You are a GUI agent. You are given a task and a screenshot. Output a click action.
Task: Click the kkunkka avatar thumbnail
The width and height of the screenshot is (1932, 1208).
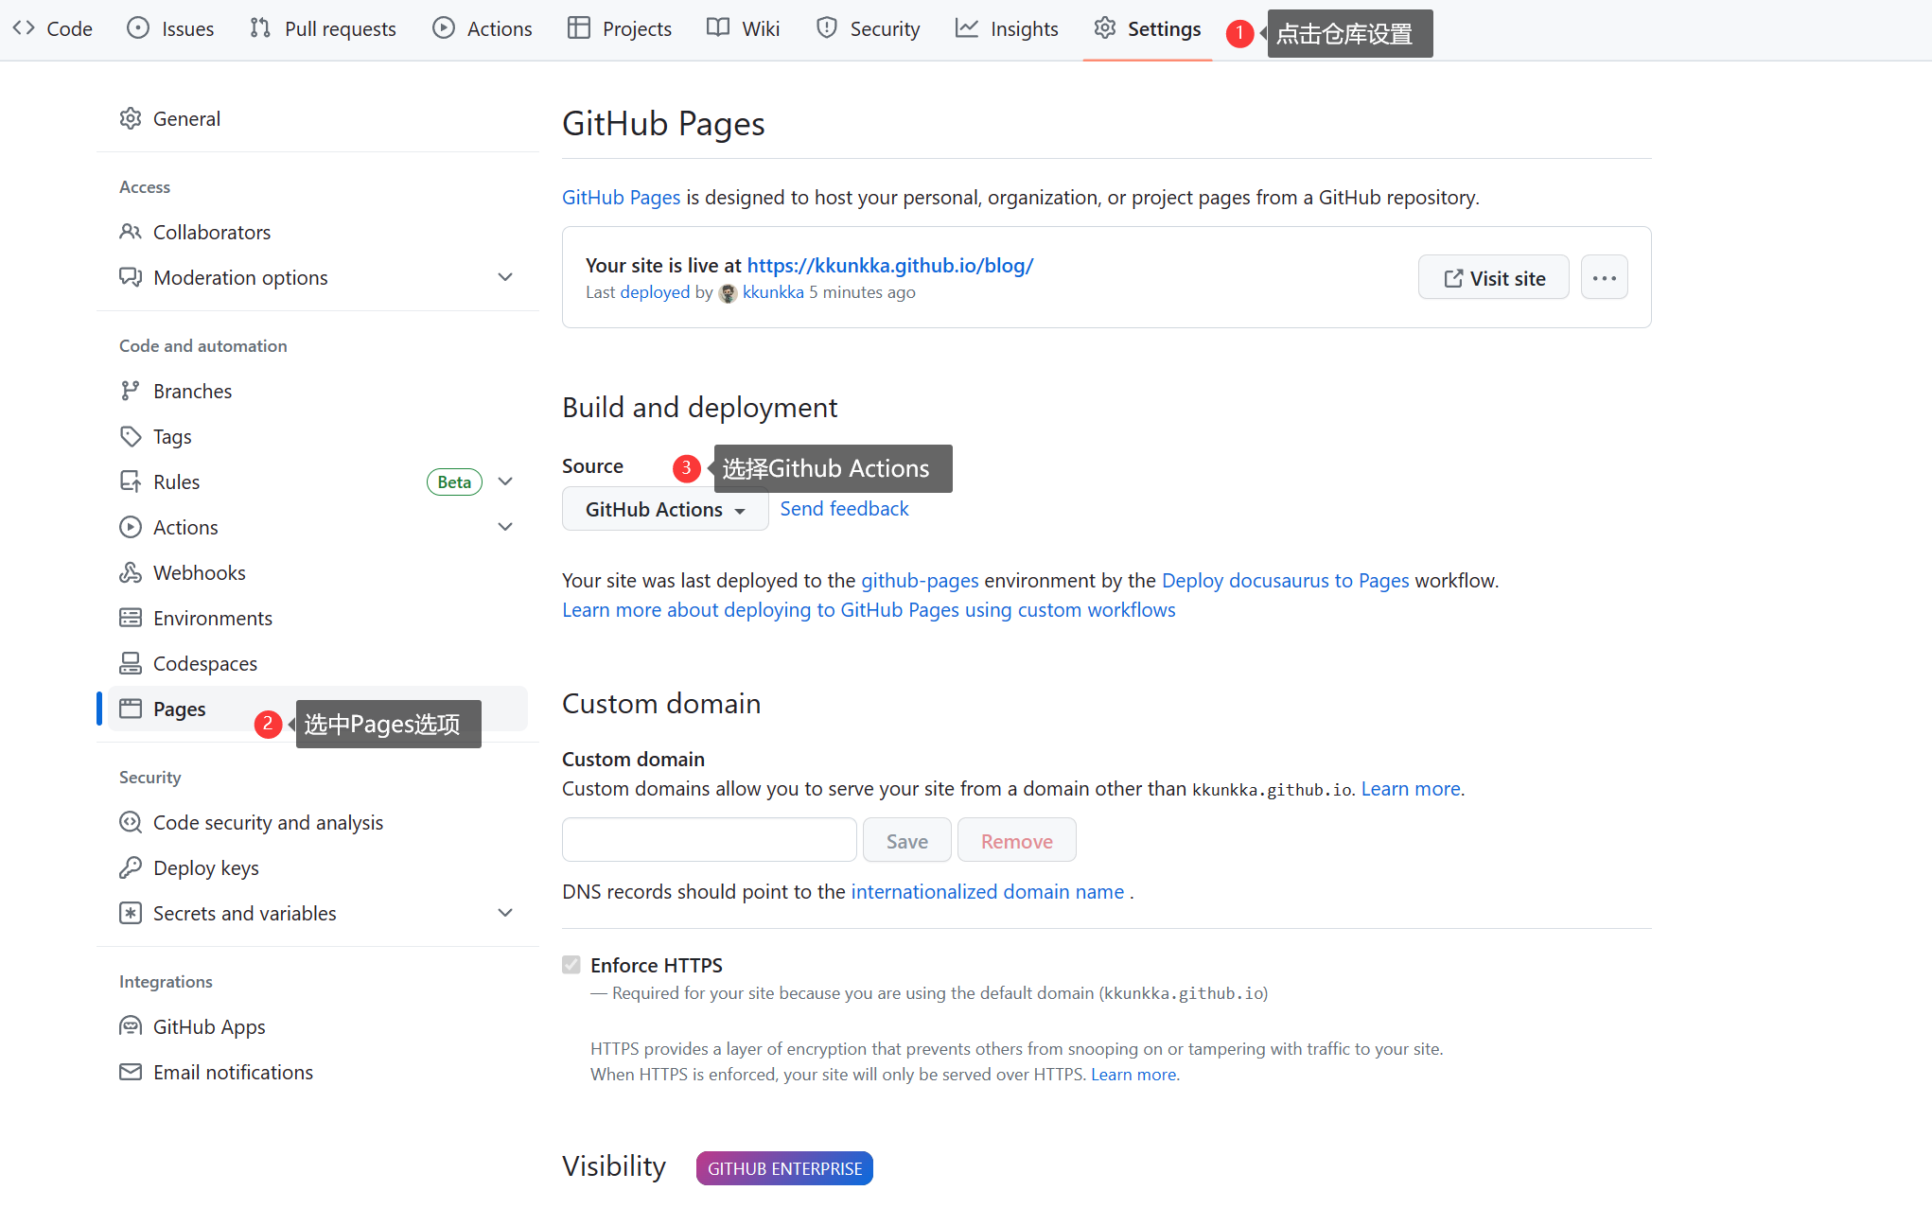(728, 293)
